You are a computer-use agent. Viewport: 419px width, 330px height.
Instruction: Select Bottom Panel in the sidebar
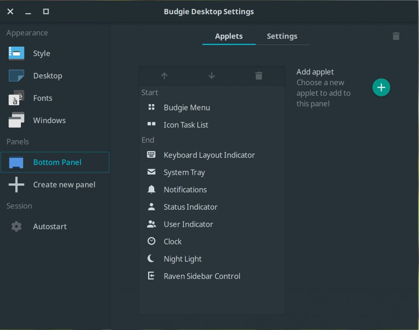[55, 162]
